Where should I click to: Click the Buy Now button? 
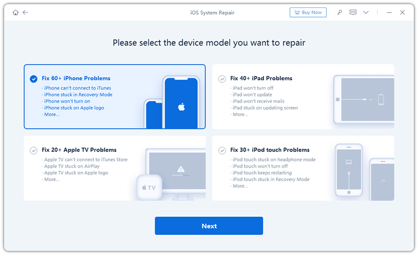tap(308, 13)
